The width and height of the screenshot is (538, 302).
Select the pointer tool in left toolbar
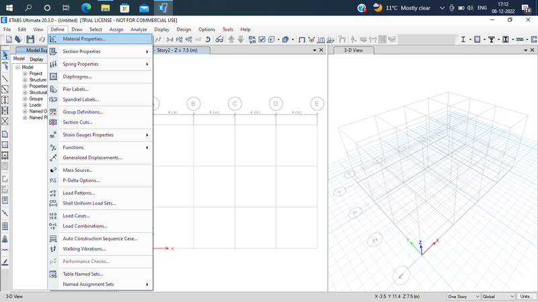tap(5, 55)
